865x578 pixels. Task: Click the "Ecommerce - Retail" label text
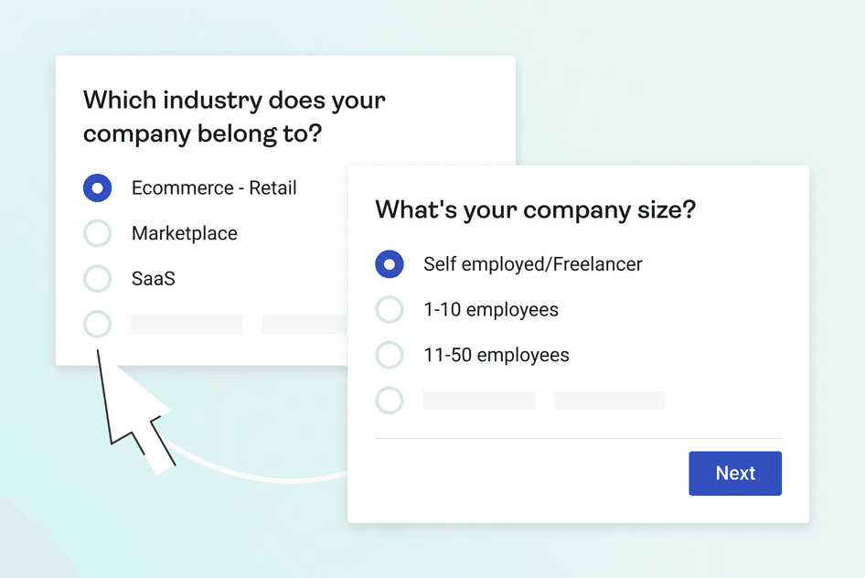tap(214, 188)
